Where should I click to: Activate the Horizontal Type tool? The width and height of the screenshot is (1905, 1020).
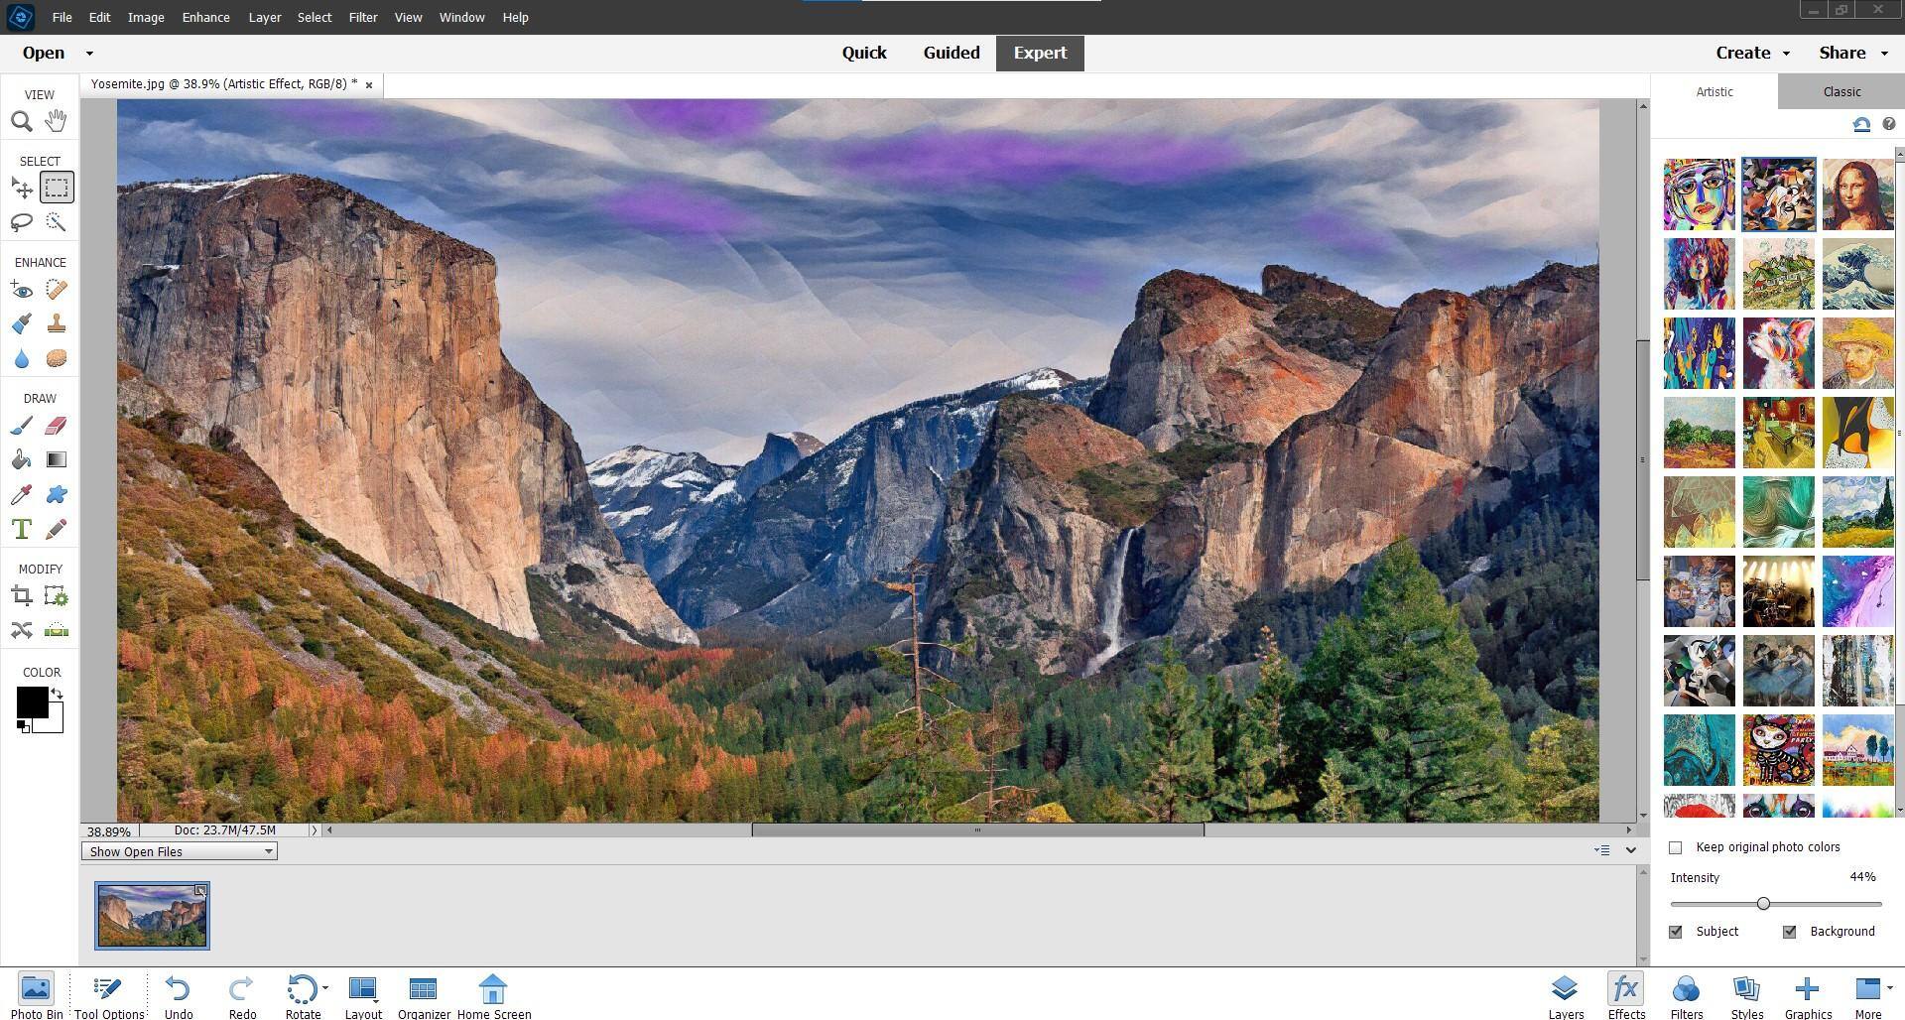21,529
